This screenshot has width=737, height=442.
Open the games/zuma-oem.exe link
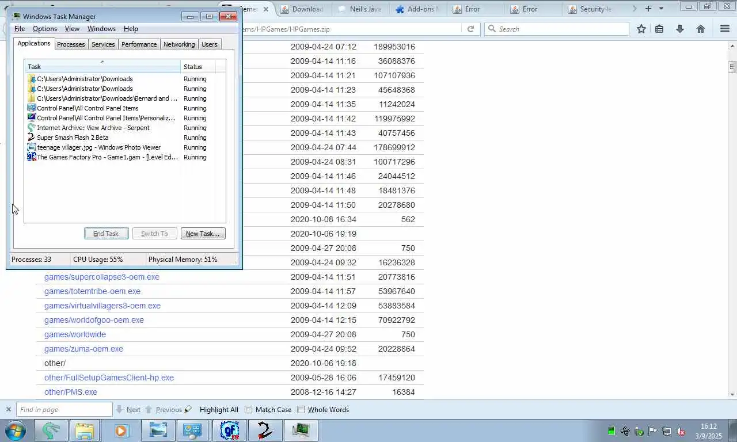(83, 349)
